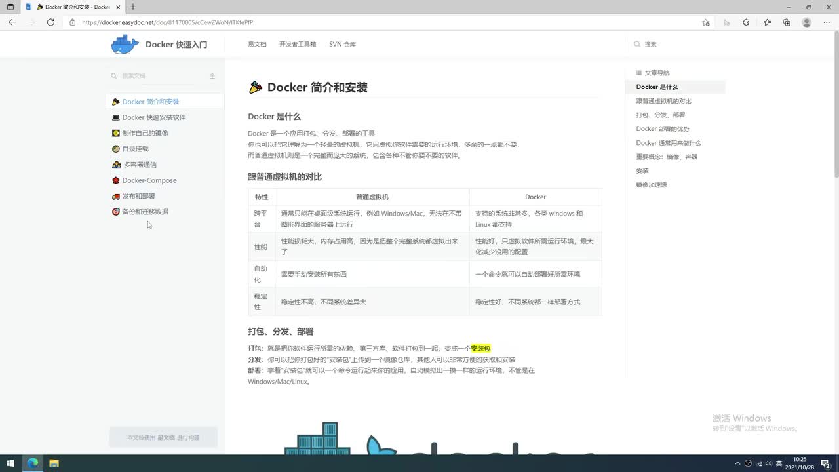Click 易文档 link in sidebar footer
This screenshot has width=839, height=472.
(166, 437)
